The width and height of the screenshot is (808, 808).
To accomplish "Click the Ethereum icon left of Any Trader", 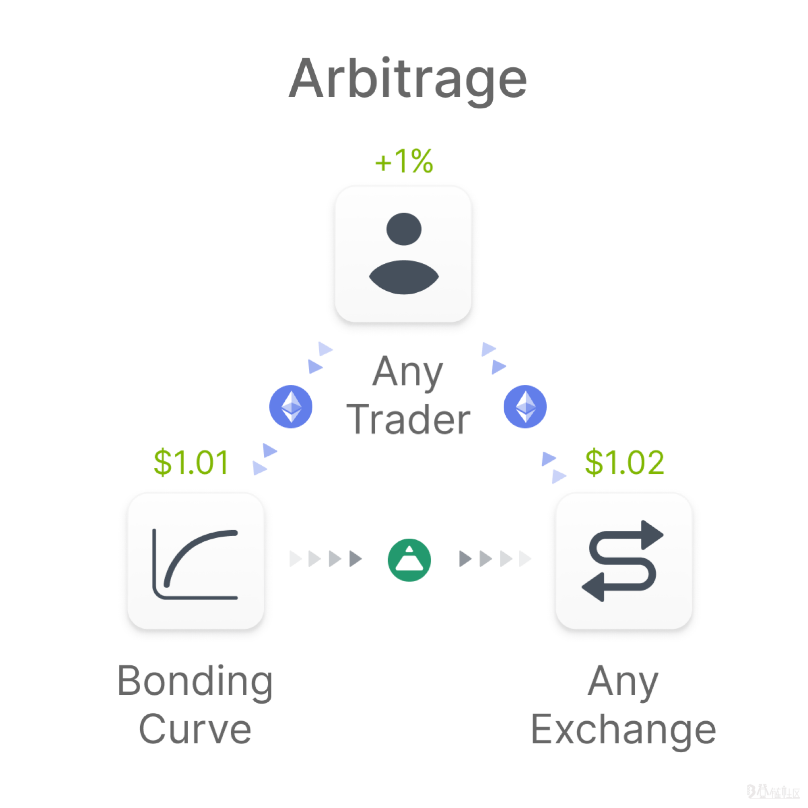I will tap(291, 406).
